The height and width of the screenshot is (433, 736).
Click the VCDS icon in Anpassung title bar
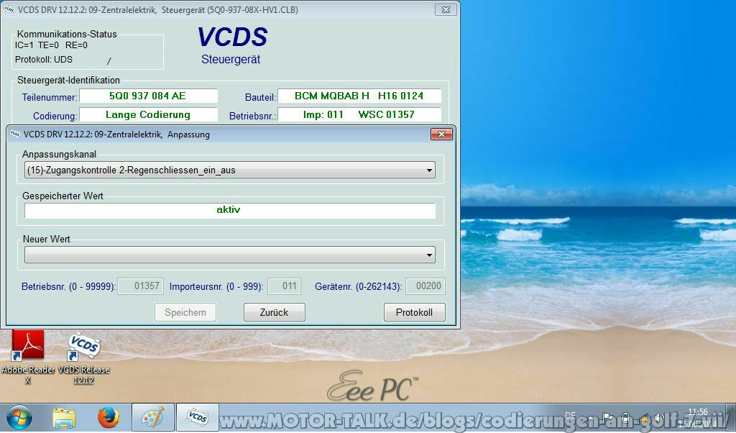tap(15, 135)
